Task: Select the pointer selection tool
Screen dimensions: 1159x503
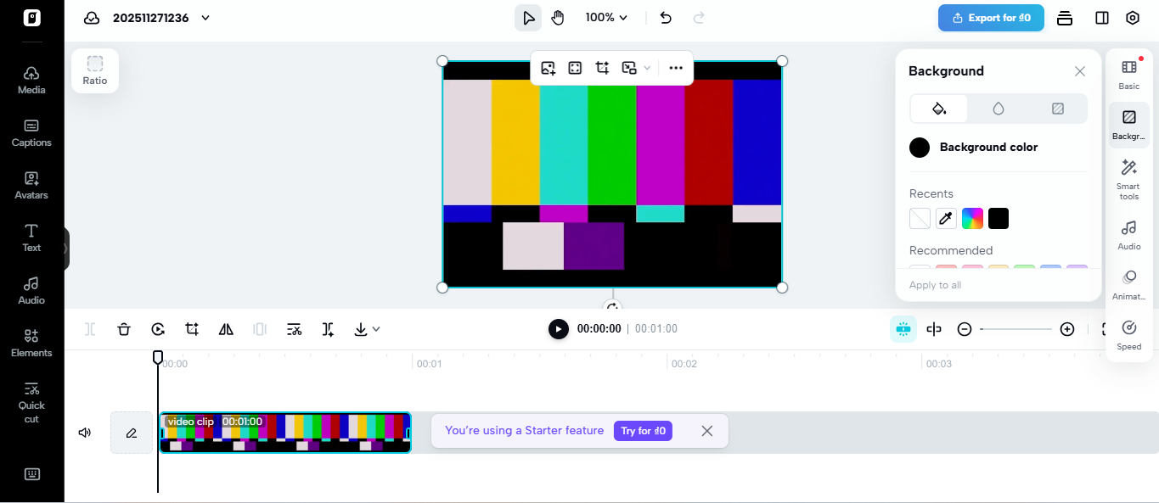Action: (x=528, y=18)
